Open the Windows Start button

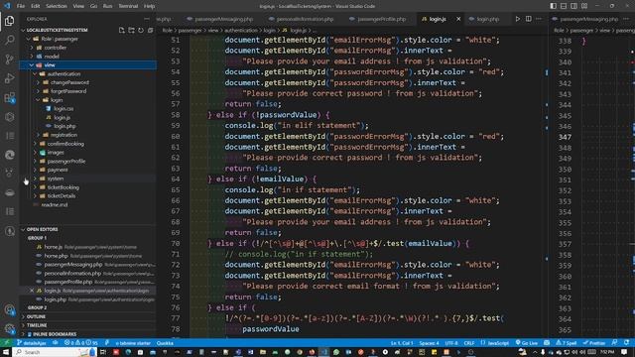pos(6,352)
